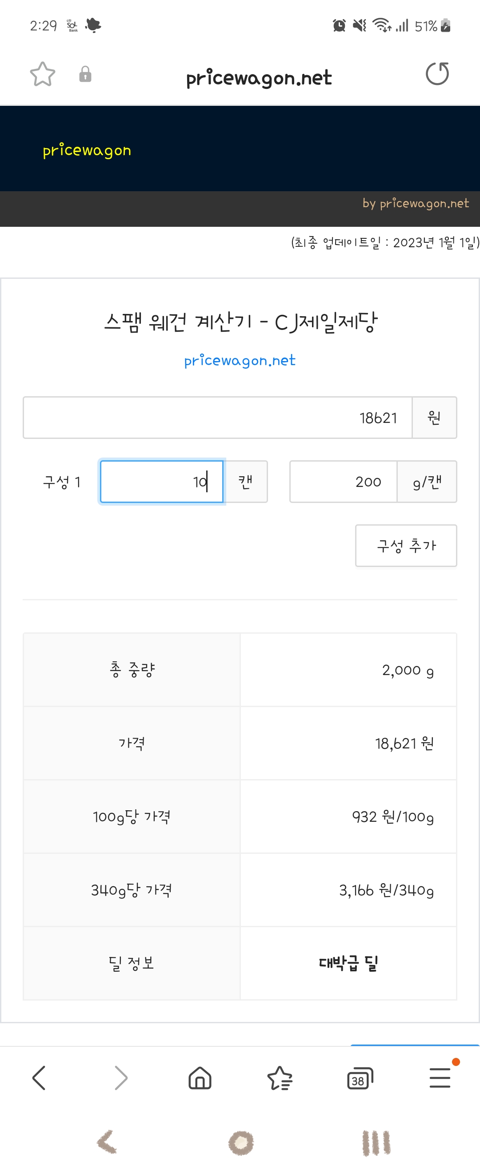Focus the grams per can field 200

(344, 481)
